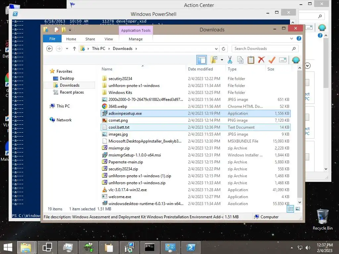Screen dimensions: 339x254
Task: Click the folder options checklist icon
Action: [214, 60]
